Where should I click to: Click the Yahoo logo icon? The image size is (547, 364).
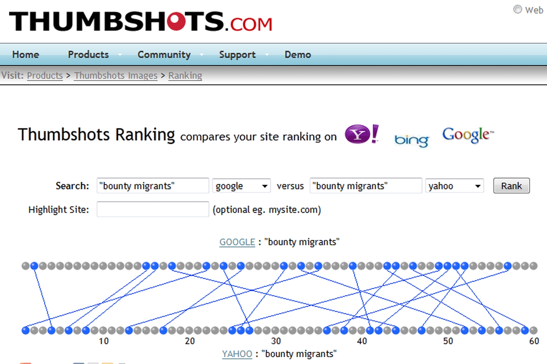[362, 134]
